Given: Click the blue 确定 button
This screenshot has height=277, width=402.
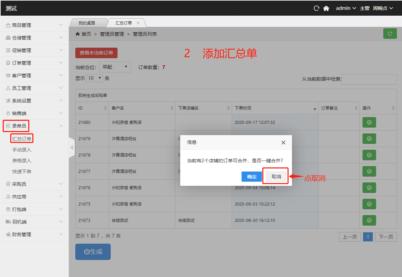Looking at the screenshot, I should pos(252,177).
